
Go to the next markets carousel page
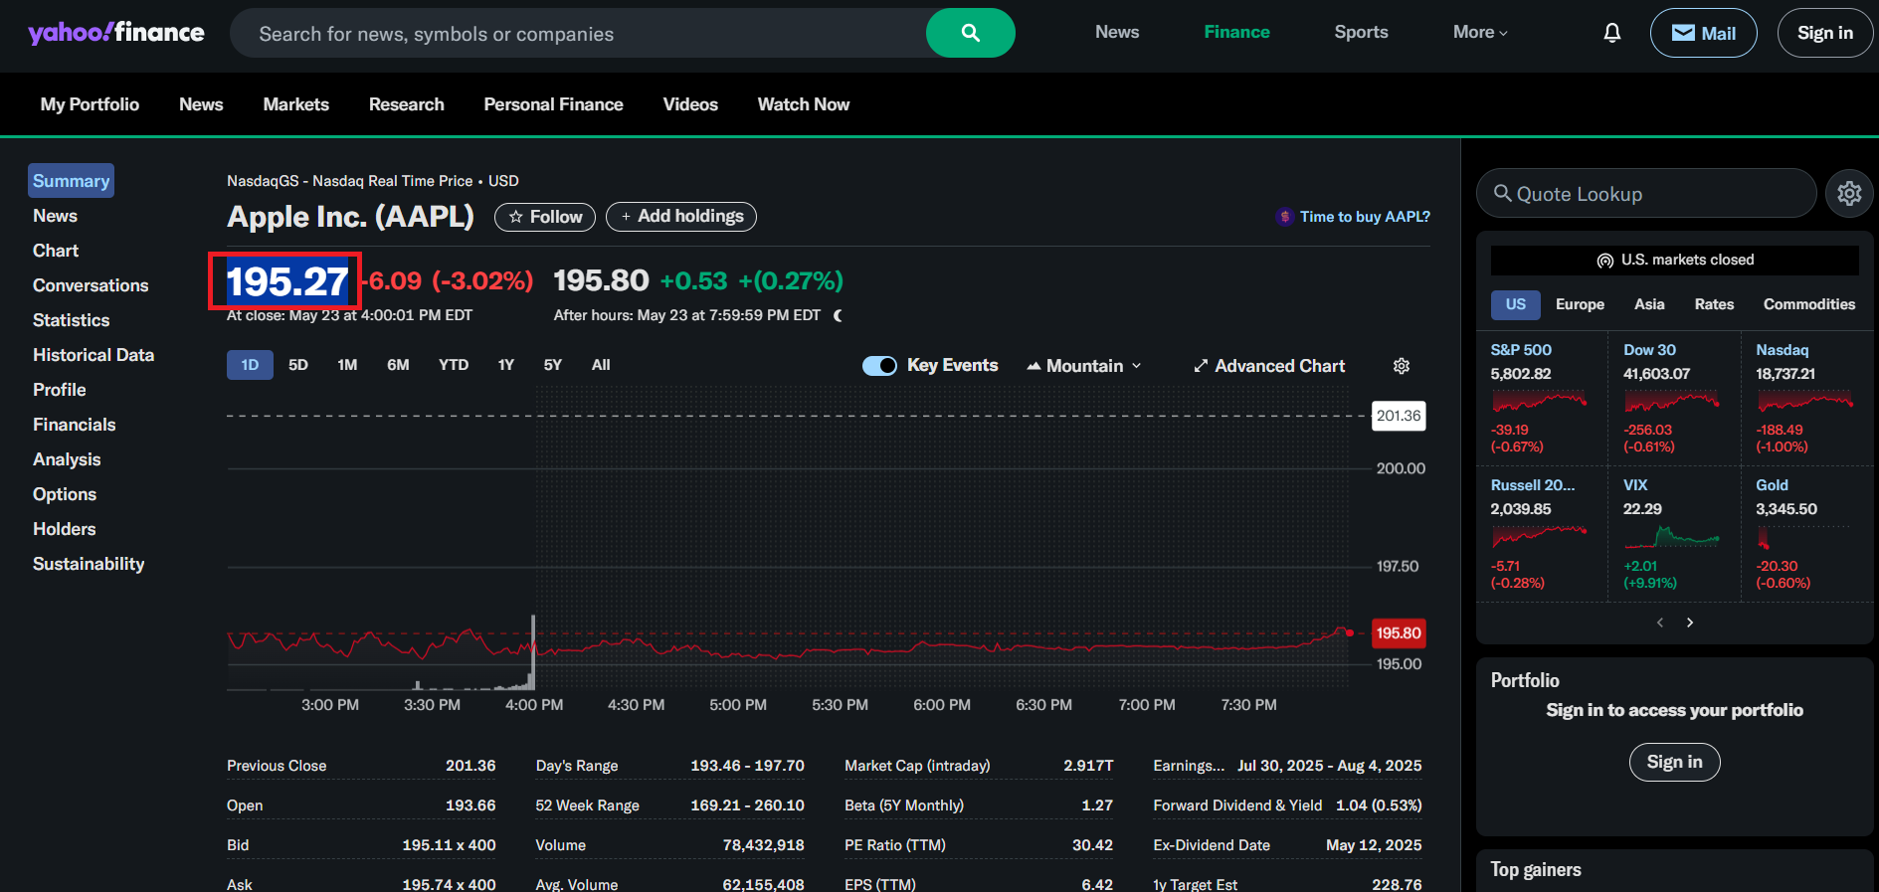(x=1690, y=623)
